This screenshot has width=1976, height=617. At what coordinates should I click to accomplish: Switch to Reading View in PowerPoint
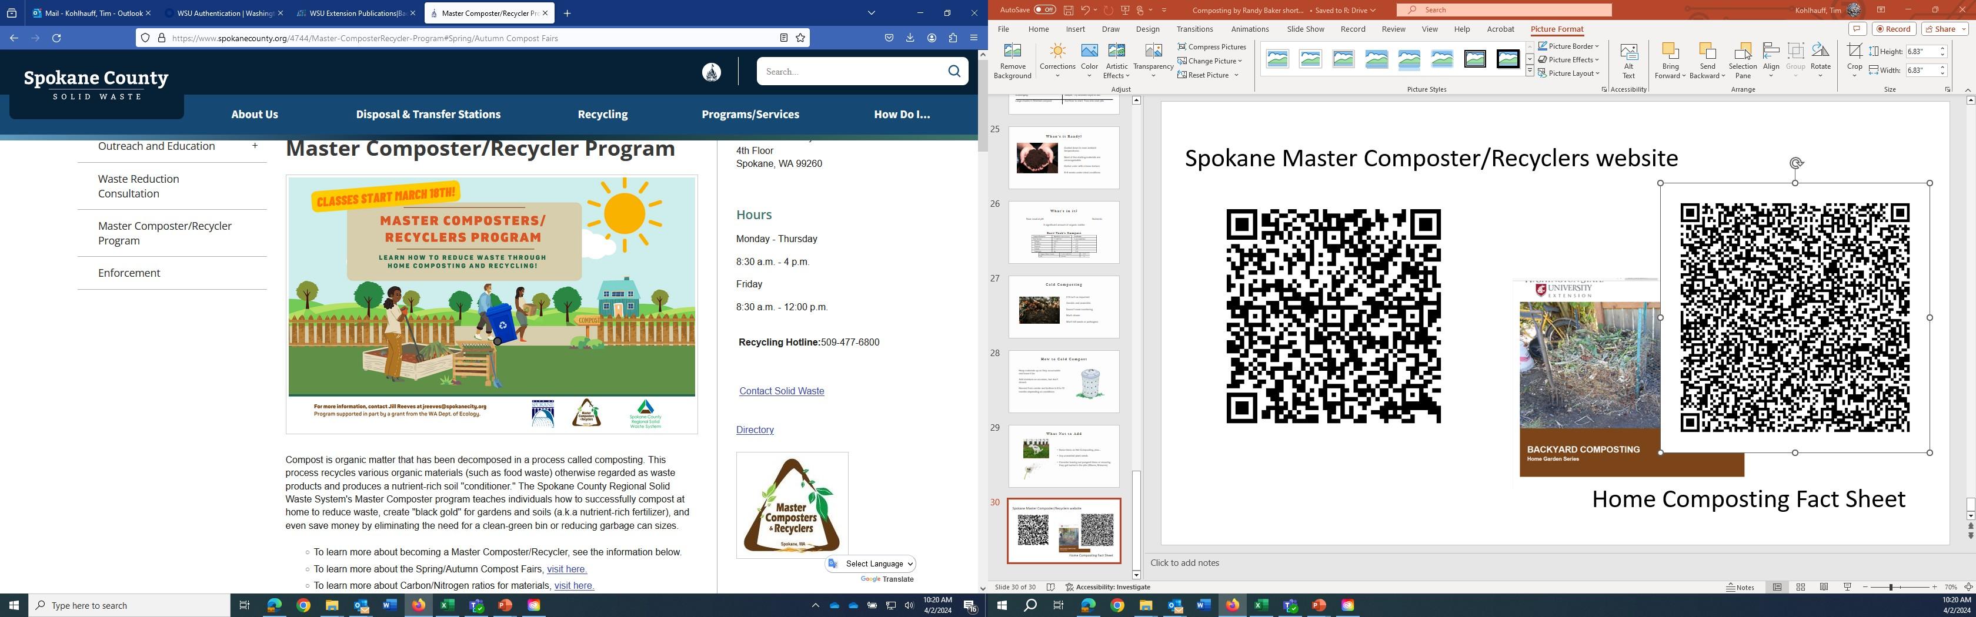pos(1824,587)
